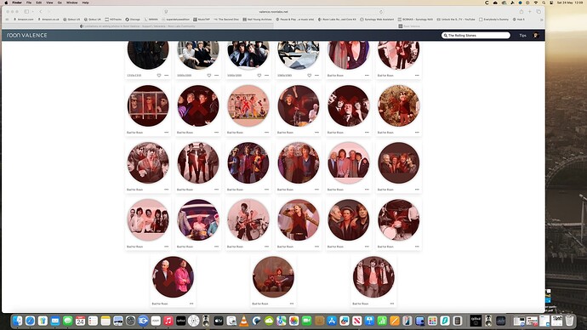Viewport: 587px width, 330px height.
Task: Expand options menu of last bottom-row photo
Action: click(x=392, y=304)
